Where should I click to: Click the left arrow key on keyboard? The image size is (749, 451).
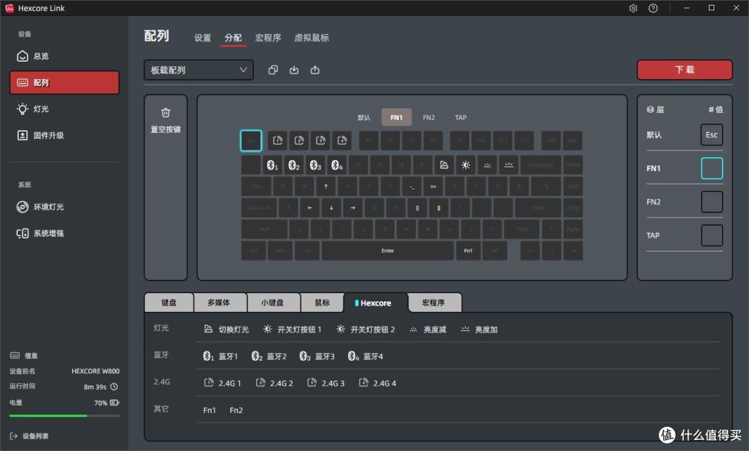tap(310, 208)
